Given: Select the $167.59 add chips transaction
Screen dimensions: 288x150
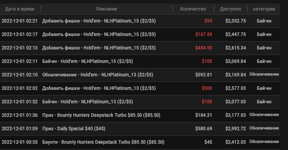Looking at the screenshot, I should tap(140, 34).
